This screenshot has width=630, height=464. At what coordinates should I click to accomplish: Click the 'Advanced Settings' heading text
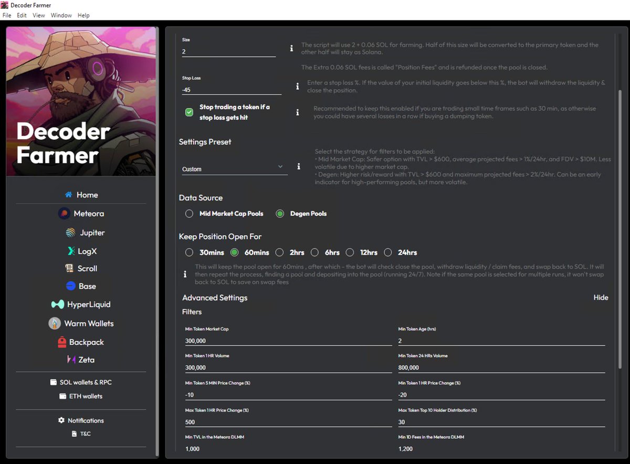(215, 298)
